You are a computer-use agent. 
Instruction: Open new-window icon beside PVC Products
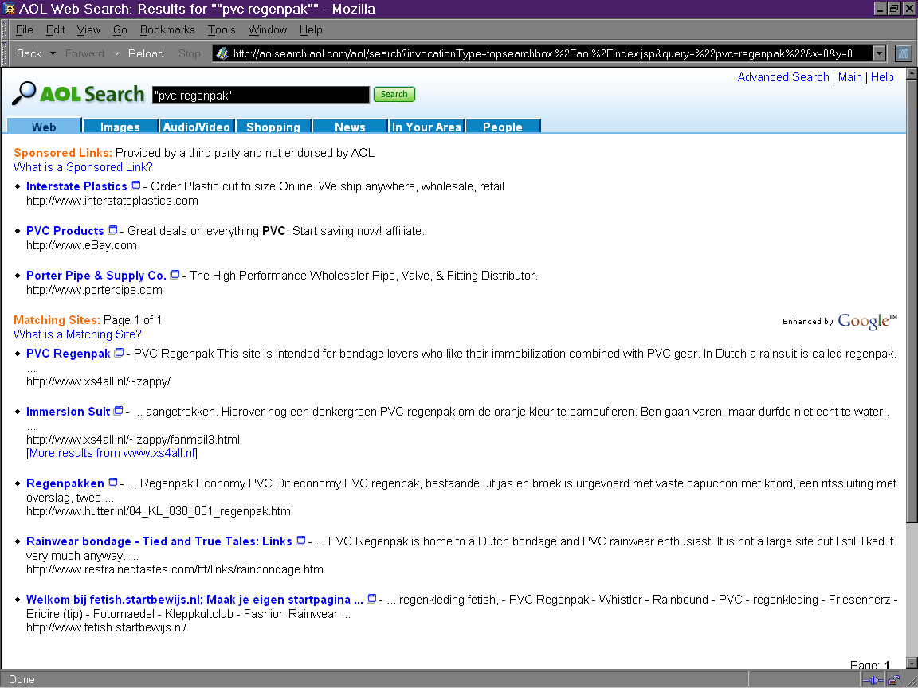(112, 230)
